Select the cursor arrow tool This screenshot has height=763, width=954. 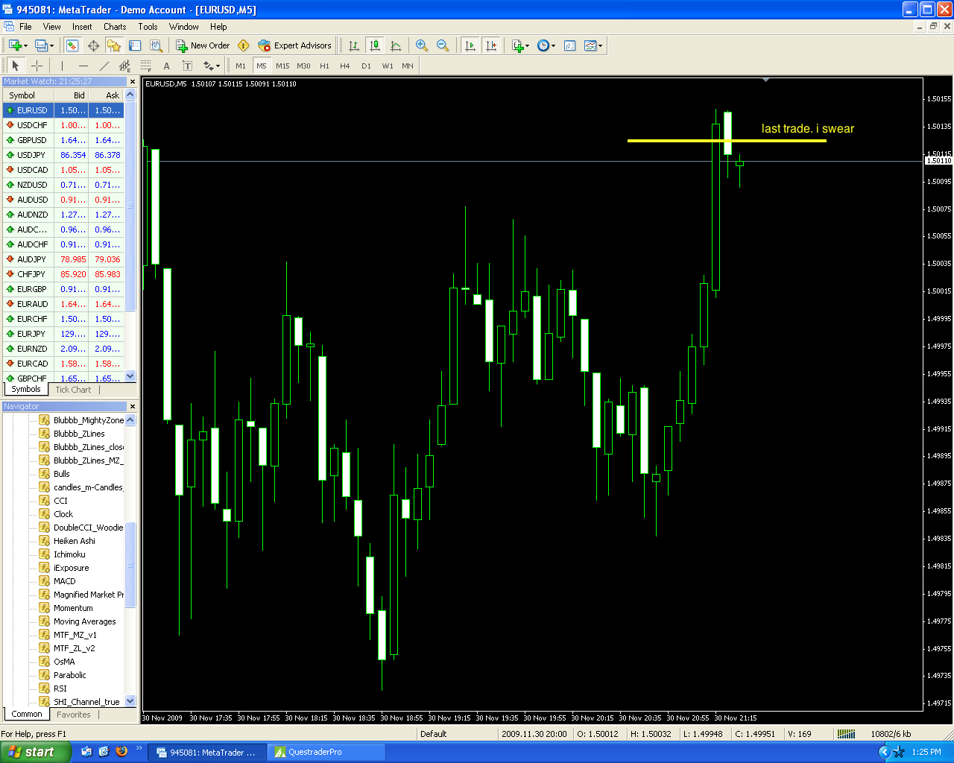15,66
